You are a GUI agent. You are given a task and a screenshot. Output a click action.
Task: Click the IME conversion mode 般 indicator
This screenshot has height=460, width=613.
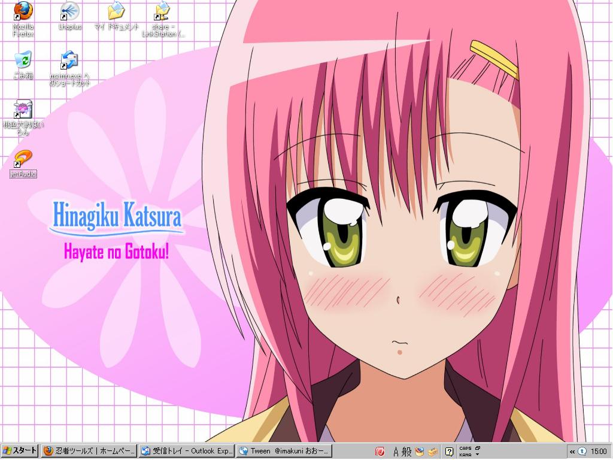point(406,452)
